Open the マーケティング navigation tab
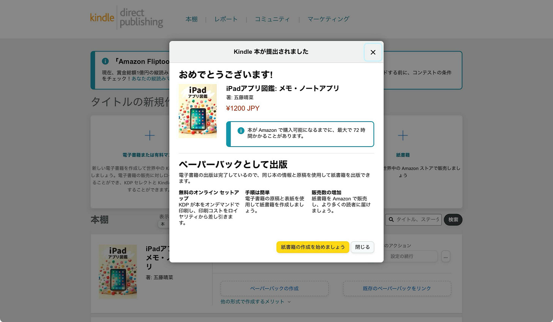 (328, 19)
